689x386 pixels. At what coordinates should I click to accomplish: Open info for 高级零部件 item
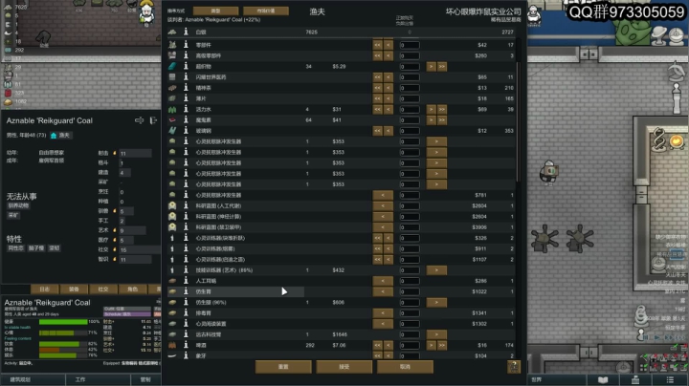pyautogui.click(x=186, y=55)
